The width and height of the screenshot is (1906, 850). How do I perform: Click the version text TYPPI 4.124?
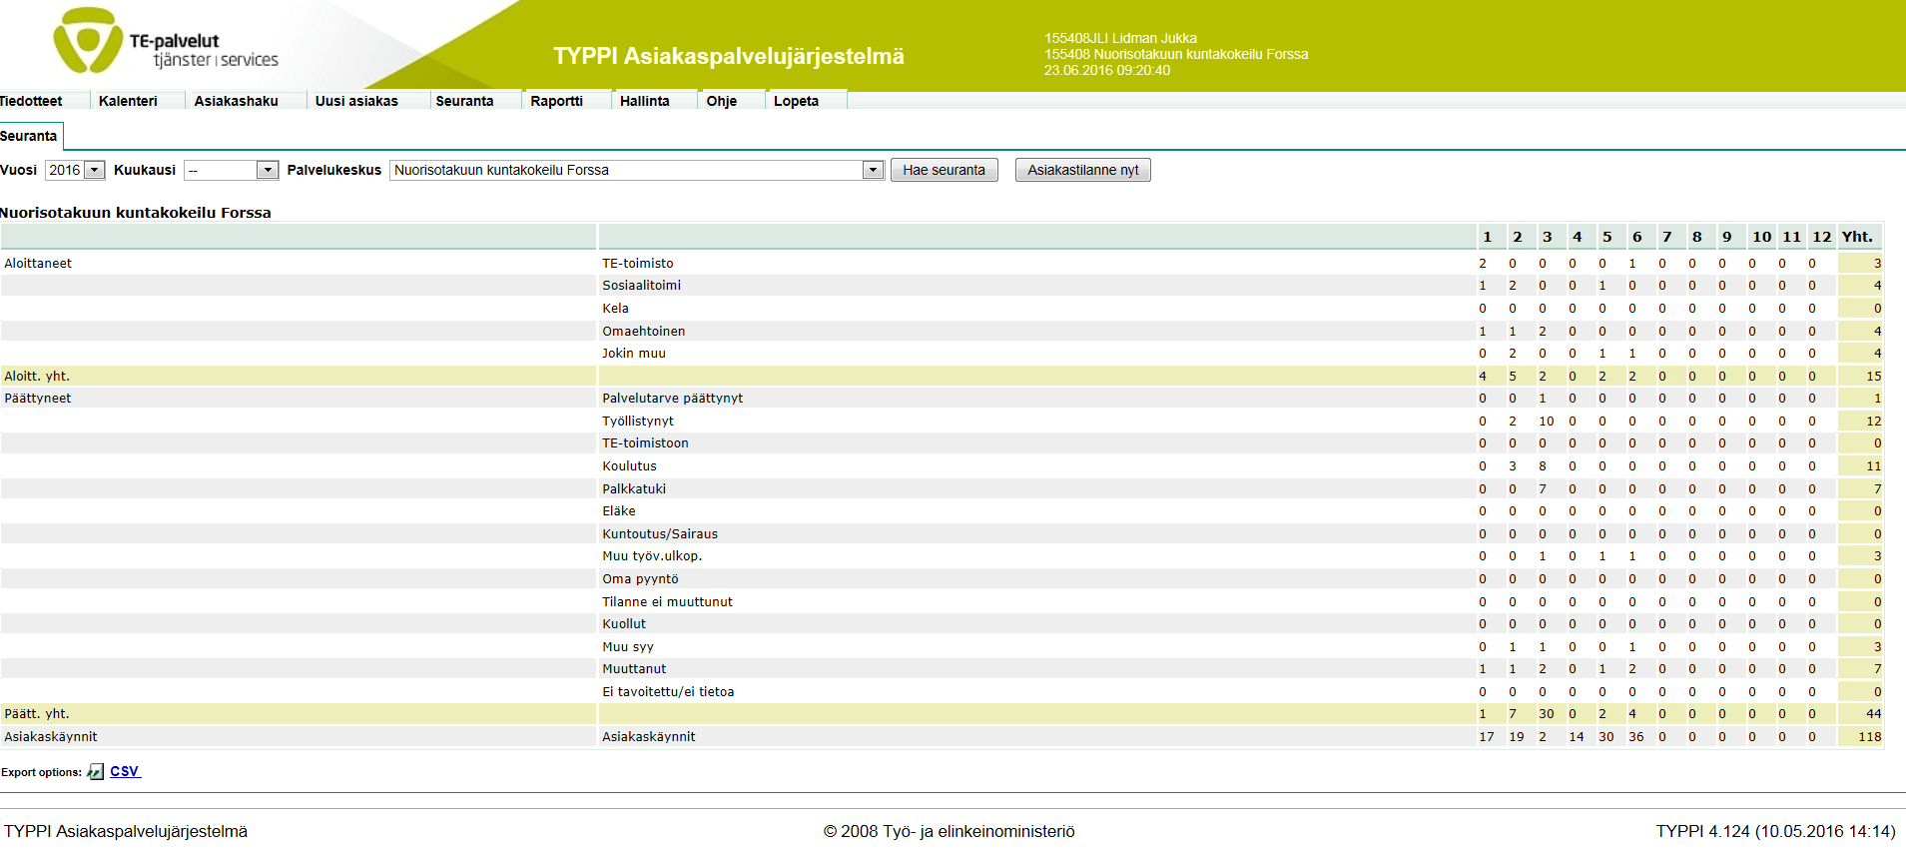[1703, 831]
